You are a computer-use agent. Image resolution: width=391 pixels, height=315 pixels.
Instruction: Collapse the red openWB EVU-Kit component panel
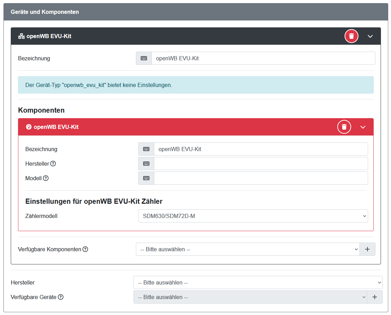(x=363, y=127)
